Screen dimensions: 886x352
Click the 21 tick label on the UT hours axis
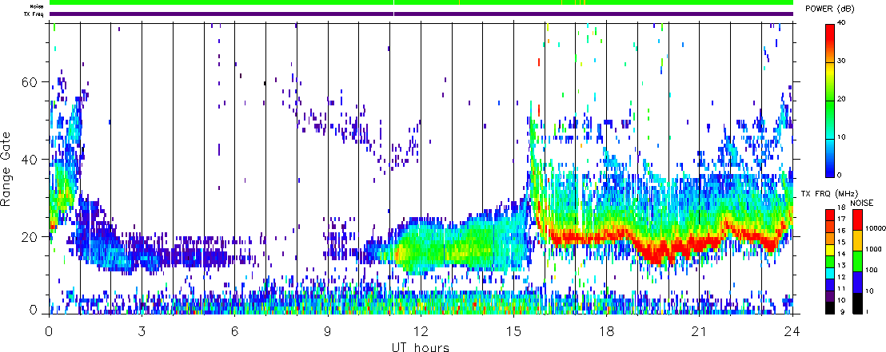tap(699, 331)
